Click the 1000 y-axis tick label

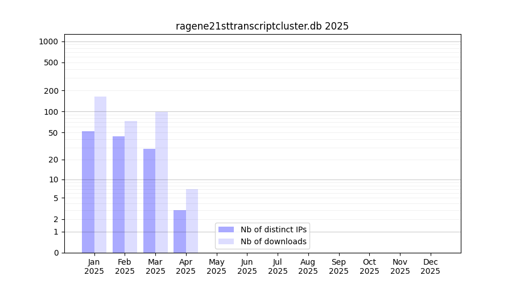(x=48, y=41)
